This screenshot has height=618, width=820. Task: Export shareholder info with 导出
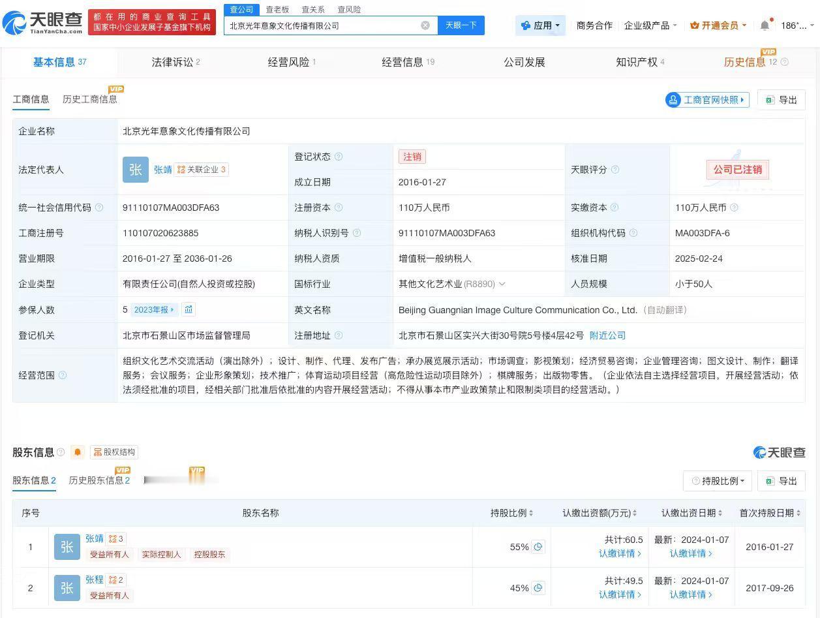[x=782, y=481]
